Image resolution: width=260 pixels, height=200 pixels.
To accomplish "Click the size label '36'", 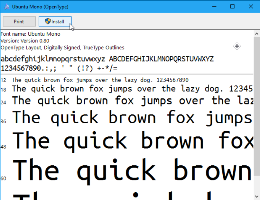I will pyautogui.click(x=3, y=122).
